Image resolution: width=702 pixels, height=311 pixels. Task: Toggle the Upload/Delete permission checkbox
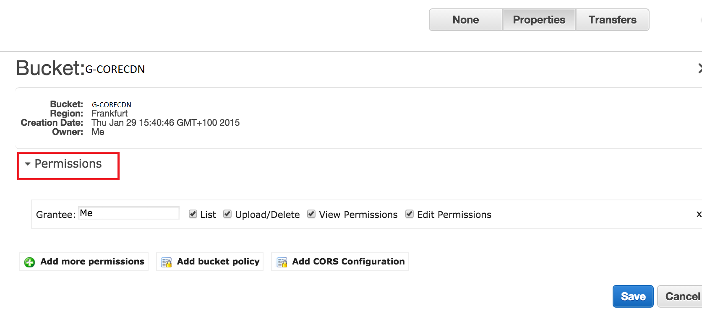pyautogui.click(x=227, y=214)
